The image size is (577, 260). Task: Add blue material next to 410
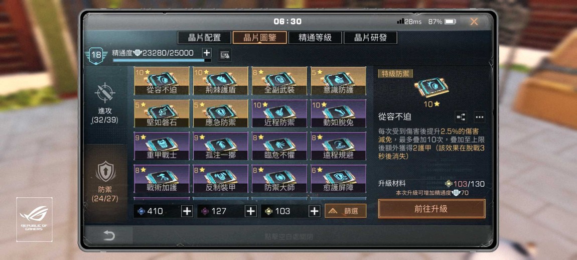[x=187, y=211]
